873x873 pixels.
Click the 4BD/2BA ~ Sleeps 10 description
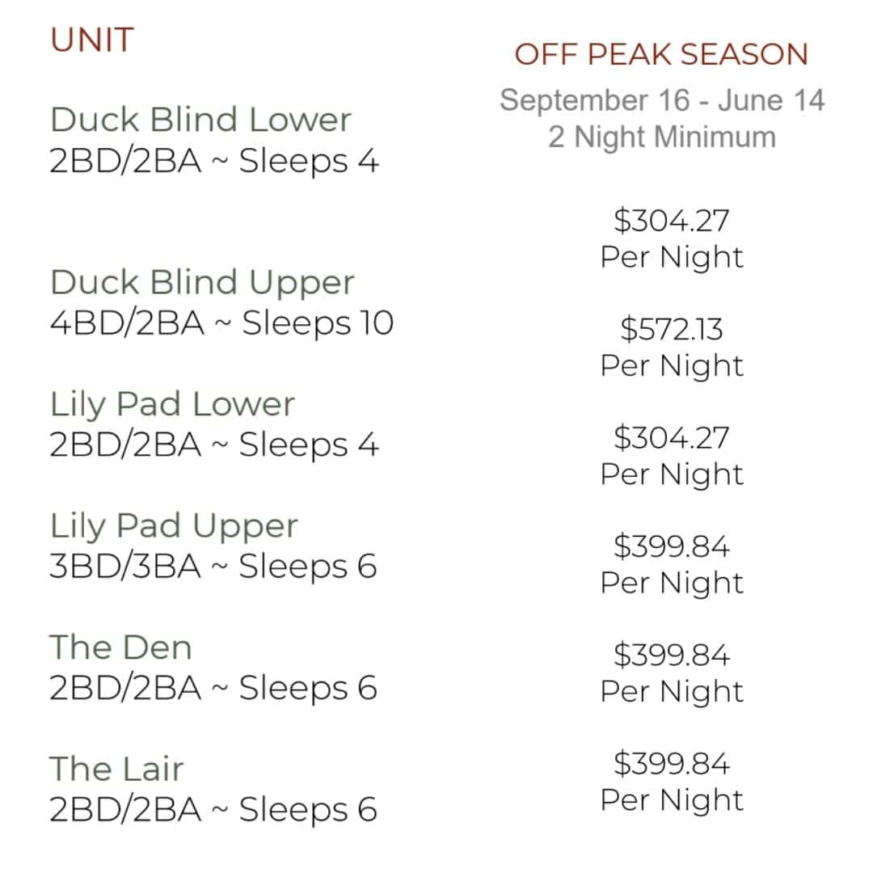click(x=221, y=323)
